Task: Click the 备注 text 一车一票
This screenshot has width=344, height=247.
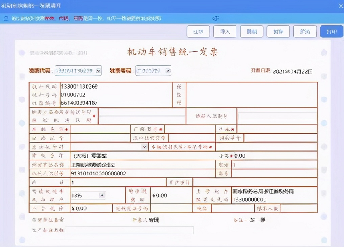Action: [255, 220]
